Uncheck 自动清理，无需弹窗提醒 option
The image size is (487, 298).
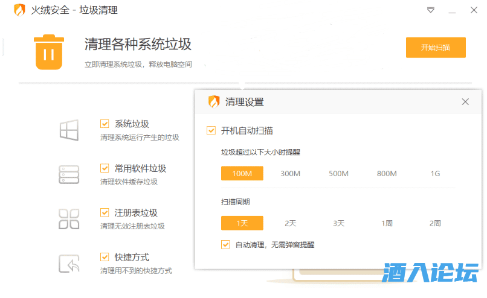225,245
